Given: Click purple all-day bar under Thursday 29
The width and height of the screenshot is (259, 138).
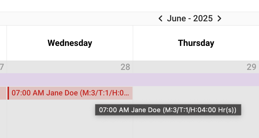Looking at the screenshot, I should point(196,79).
